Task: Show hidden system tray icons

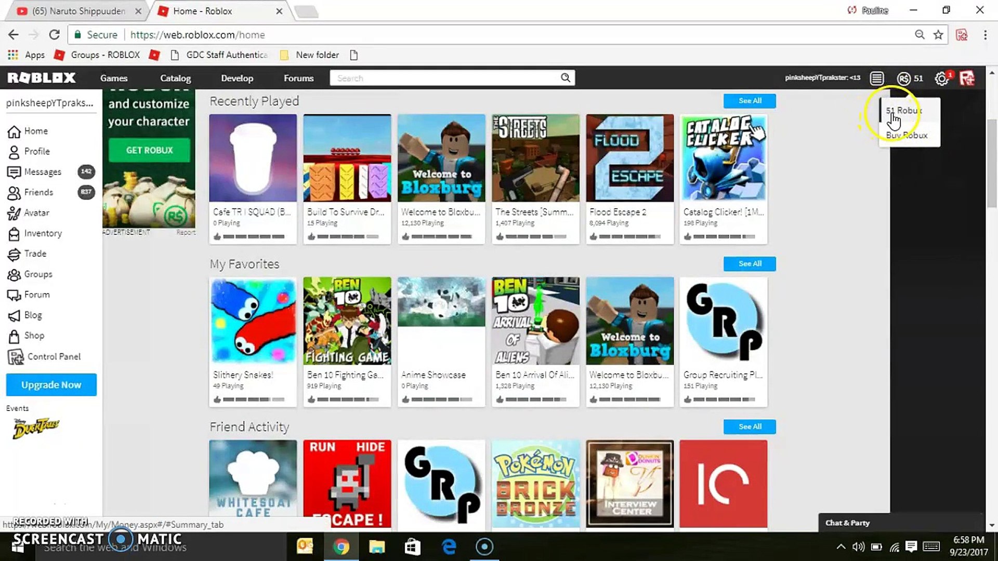Action: (841, 546)
